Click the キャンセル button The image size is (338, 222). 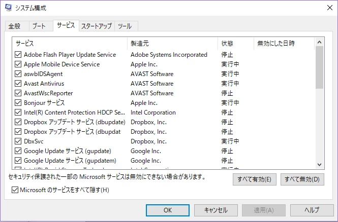pyautogui.click(x=216, y=210)
